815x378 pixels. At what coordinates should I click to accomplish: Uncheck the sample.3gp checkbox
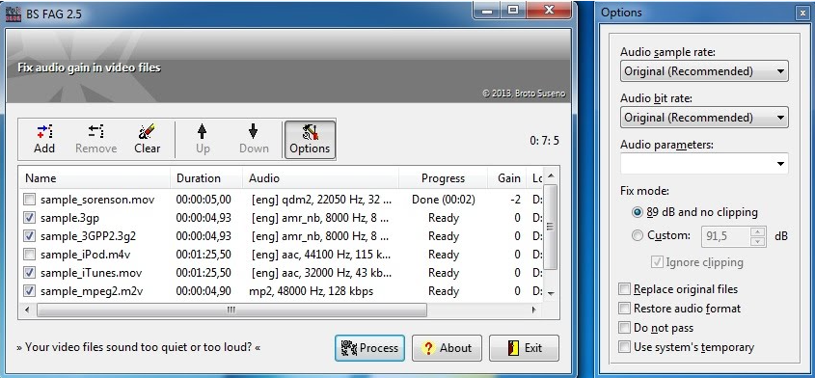pyautogui.click(x=30, y=217)
